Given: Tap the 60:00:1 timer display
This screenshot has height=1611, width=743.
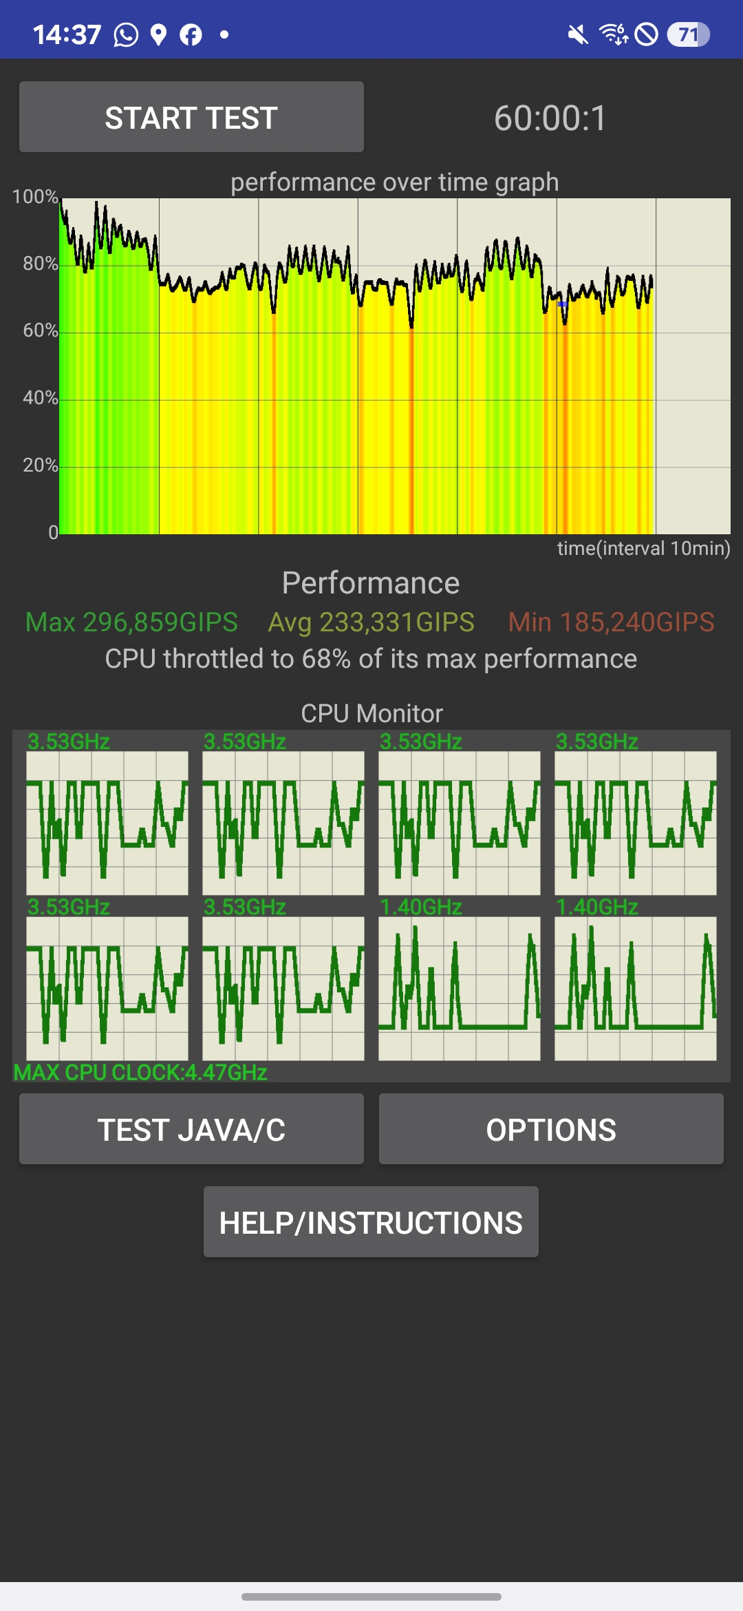Looking at the screenshot, I should 550,118.
